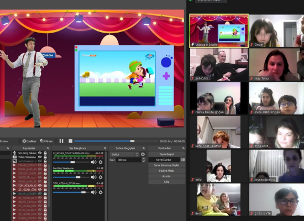Image resolution: width=304 pixels, height=221 pixels.
Task: Mute the TOP_ATILAN_OYUN.mov audio channel
Action: [93, 192]
